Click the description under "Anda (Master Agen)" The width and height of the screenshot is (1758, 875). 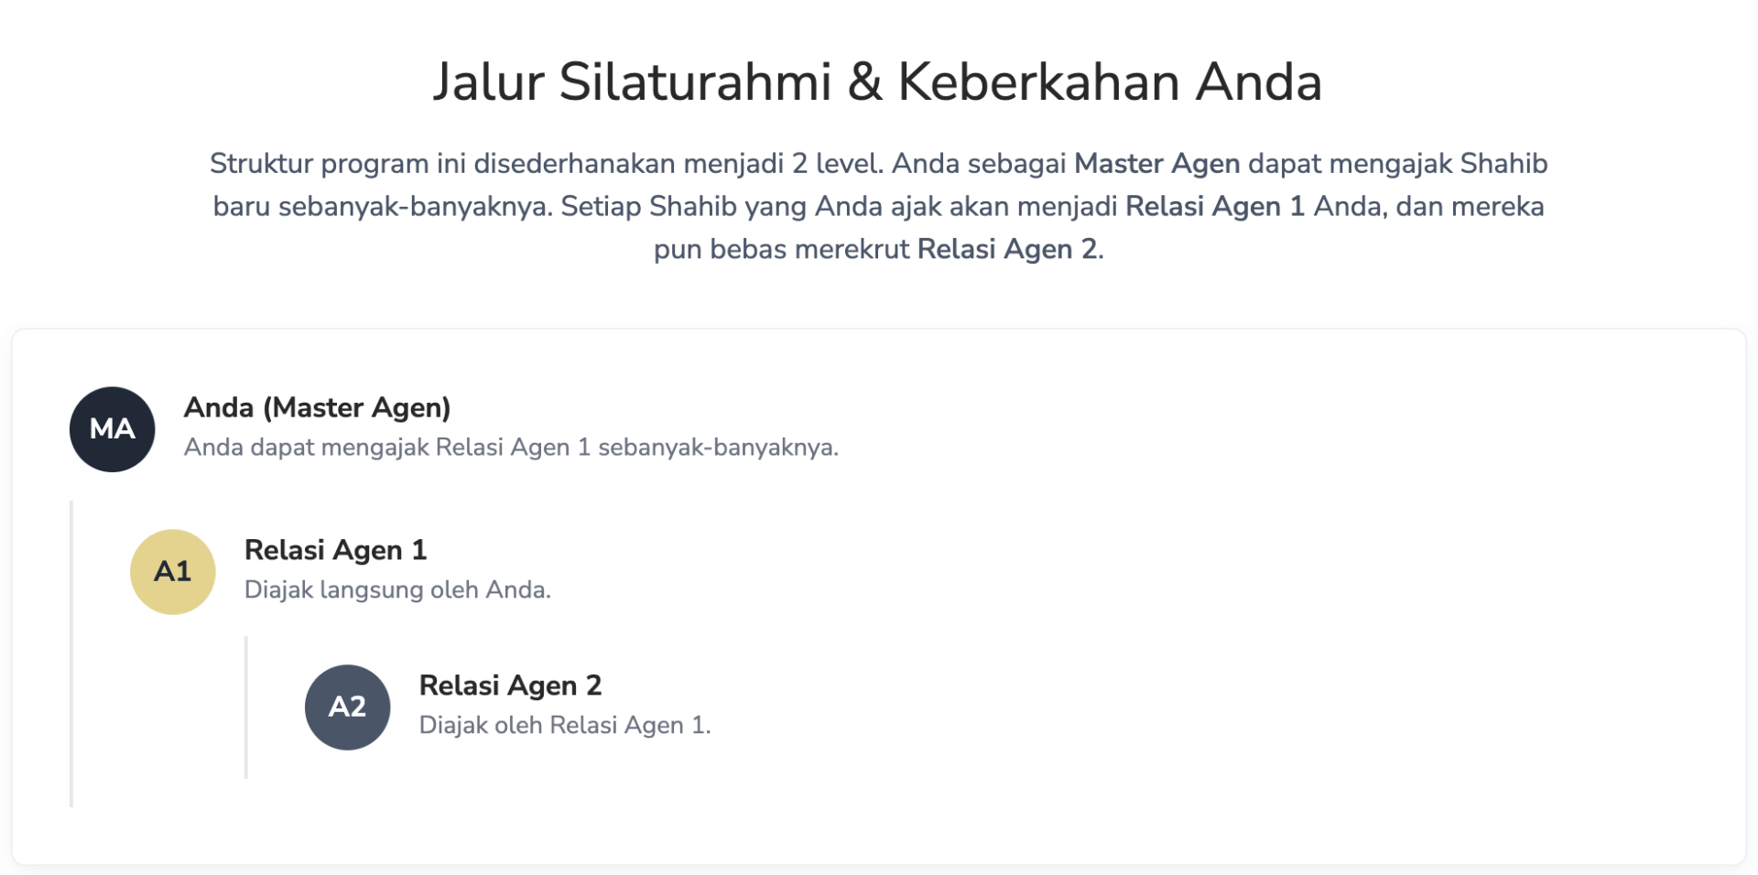tap(511, 448)
